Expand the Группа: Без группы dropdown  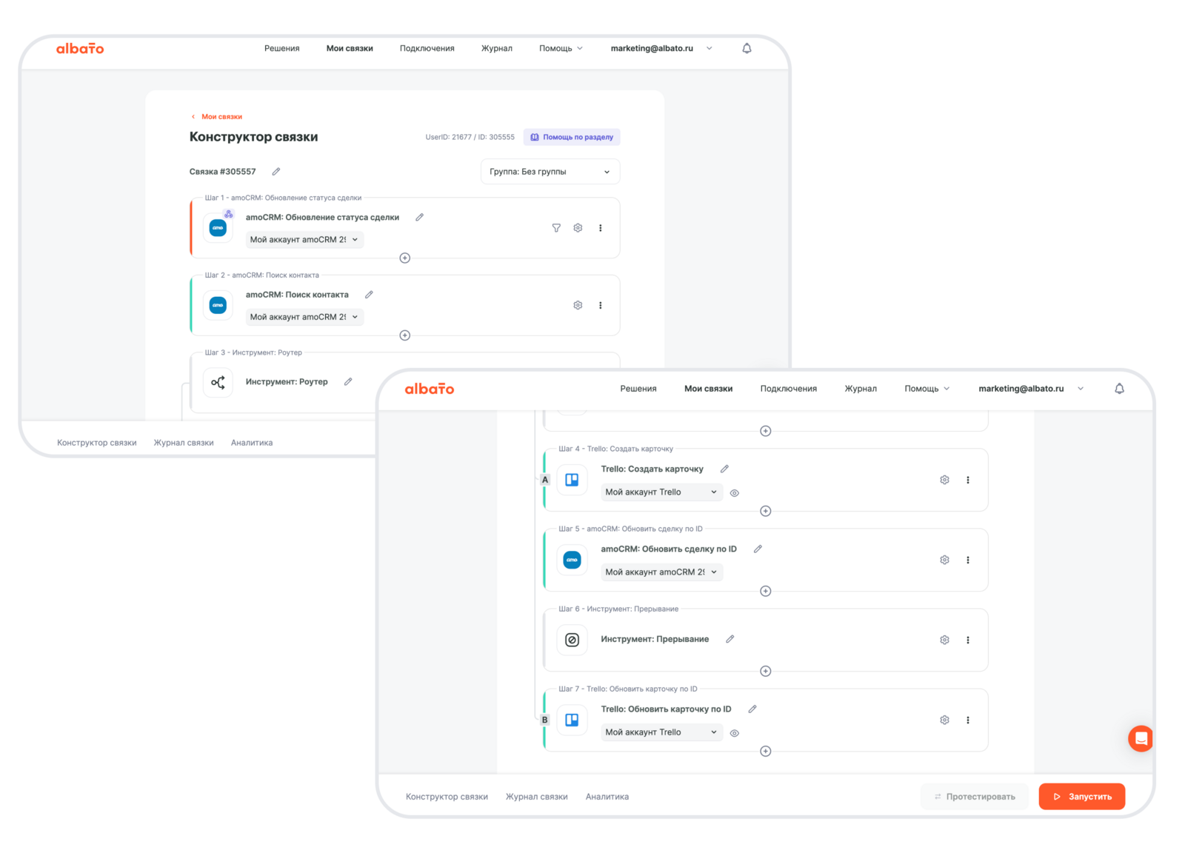click(550, 172)
